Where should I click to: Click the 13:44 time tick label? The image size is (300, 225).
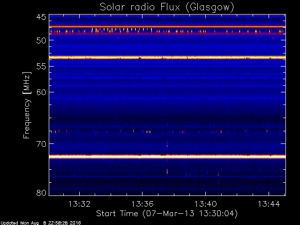pos(269,204)
